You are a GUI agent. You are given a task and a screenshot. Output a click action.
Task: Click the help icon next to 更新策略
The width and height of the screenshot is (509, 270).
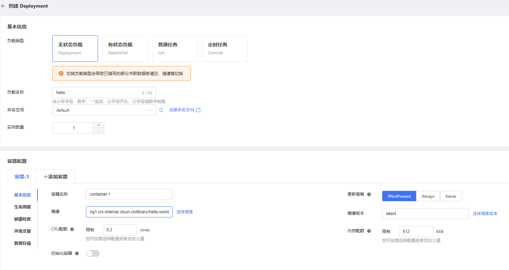[x=369, y=194]
